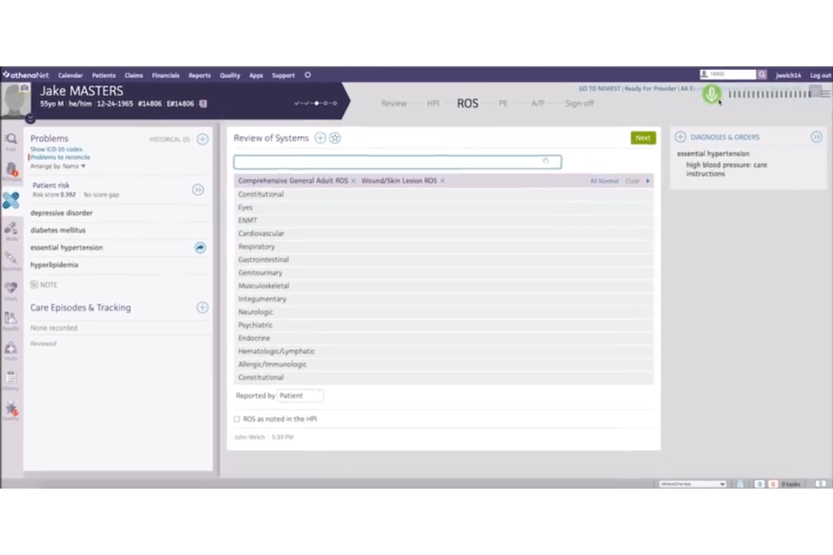Click the Next button in Review of Systems
The image size is (833, 555).
(x=642, y=138)
